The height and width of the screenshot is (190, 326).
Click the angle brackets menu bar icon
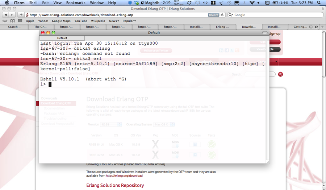point(205,3)
